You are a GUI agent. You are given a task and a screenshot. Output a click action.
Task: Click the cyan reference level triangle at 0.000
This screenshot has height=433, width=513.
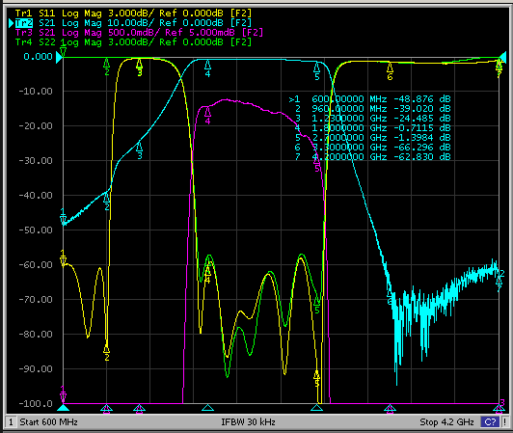(x=59, y=58)
